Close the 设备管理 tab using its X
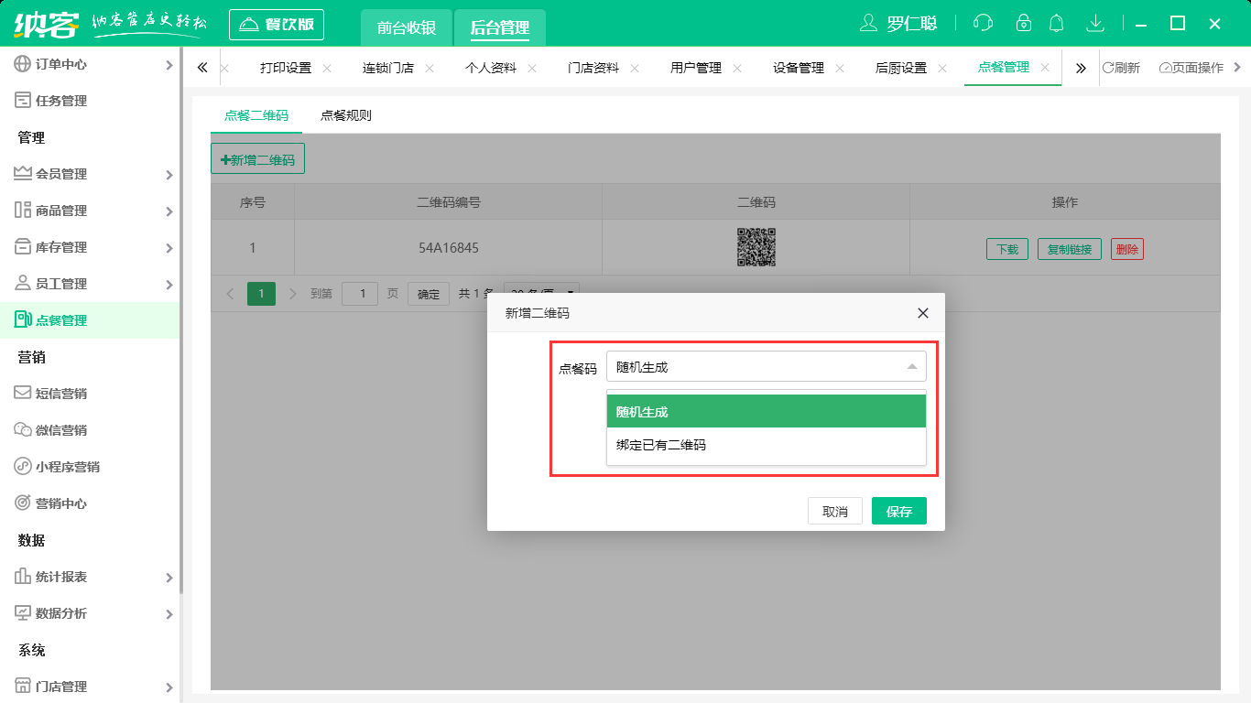 (x=840, y=69)
